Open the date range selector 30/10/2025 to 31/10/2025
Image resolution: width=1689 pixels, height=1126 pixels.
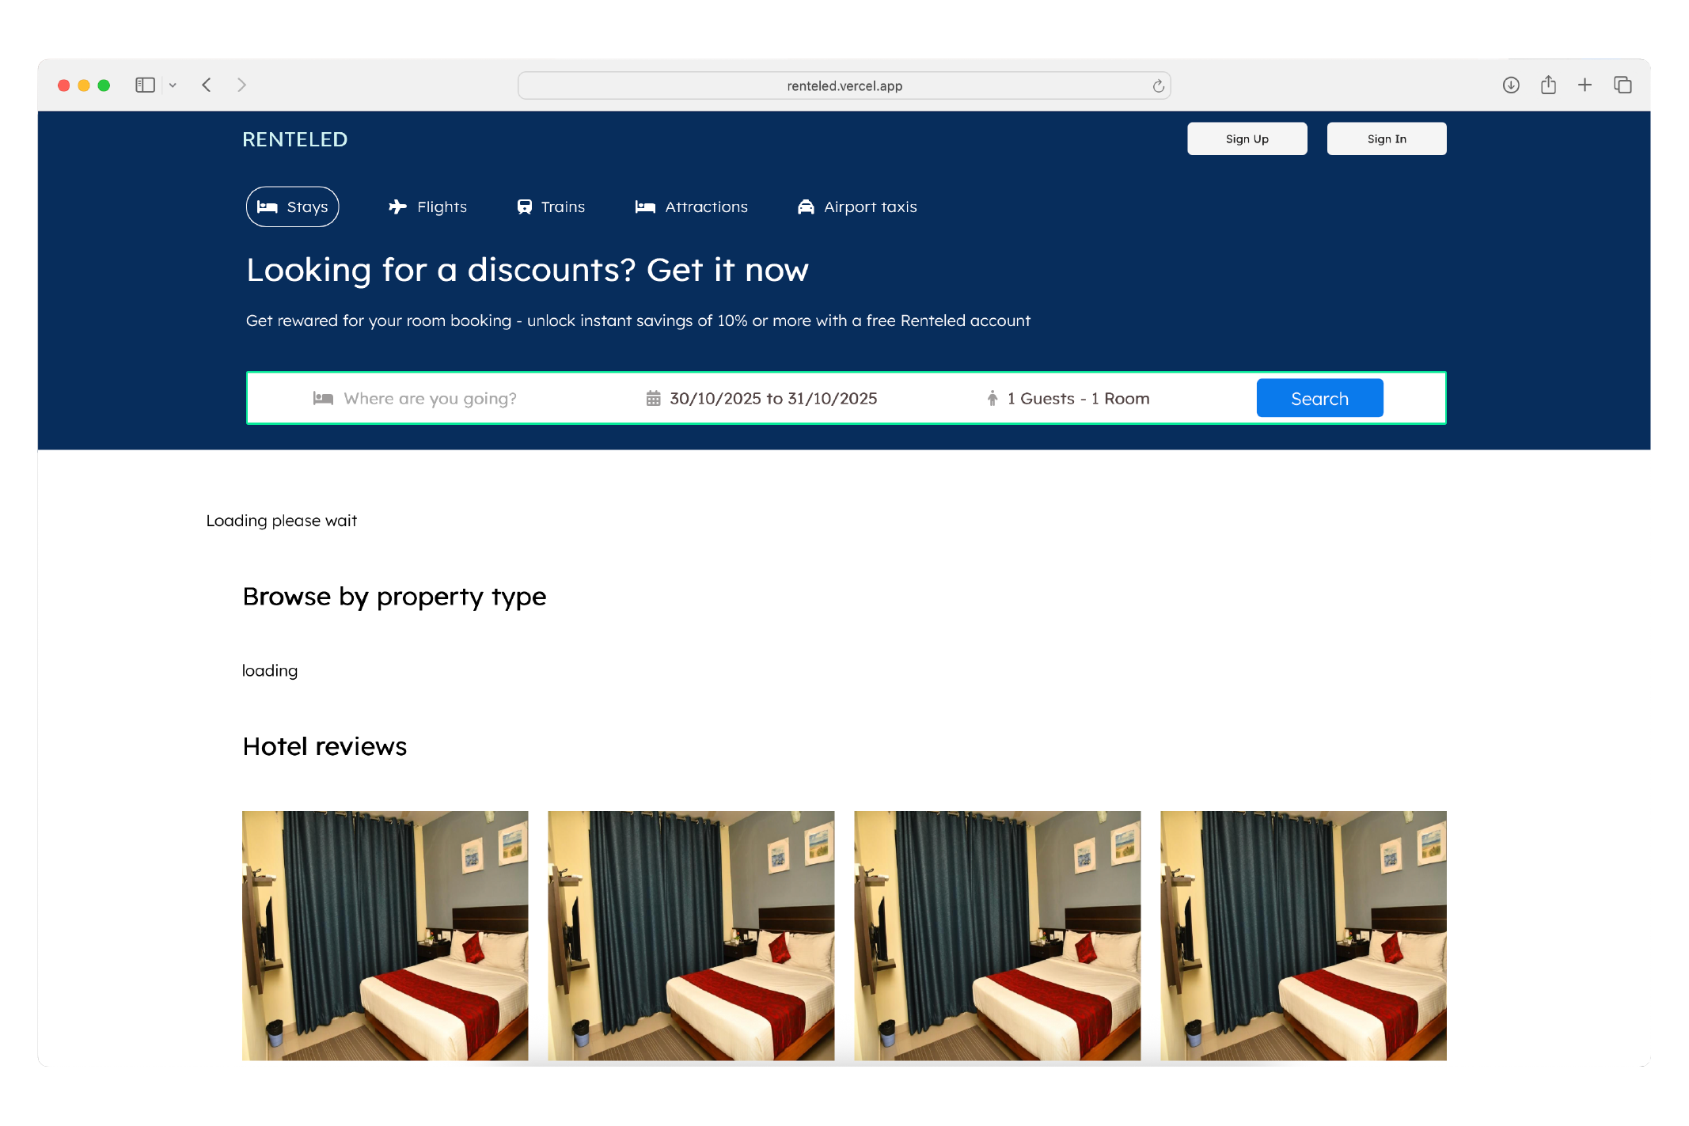click(x=772, y=398)
